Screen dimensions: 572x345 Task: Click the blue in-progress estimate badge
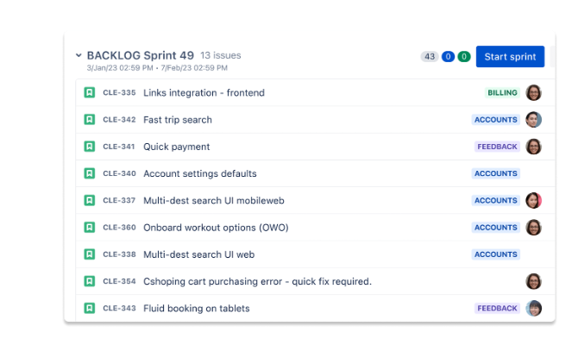point(448,57)
